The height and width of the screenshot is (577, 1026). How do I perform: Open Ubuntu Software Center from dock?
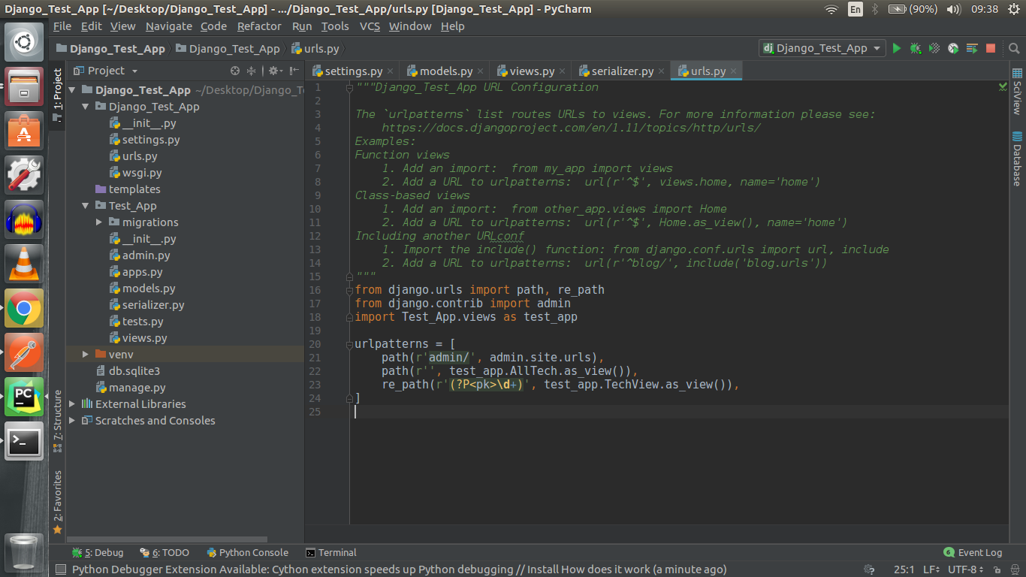coord(24,131)
